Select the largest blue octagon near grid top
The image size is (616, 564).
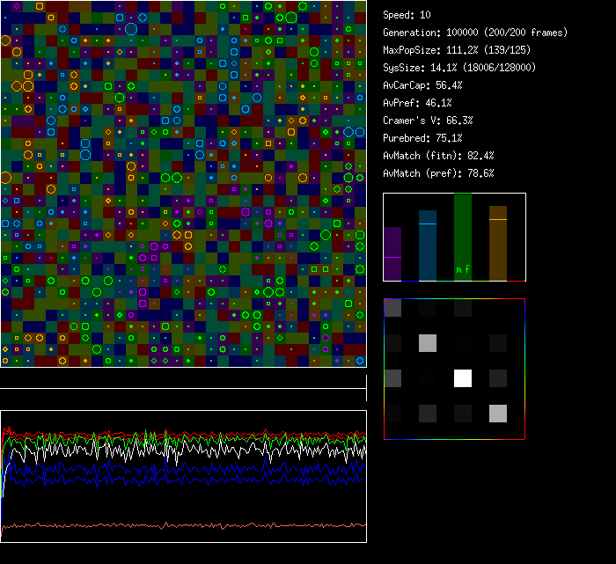[x=131, y=29]
